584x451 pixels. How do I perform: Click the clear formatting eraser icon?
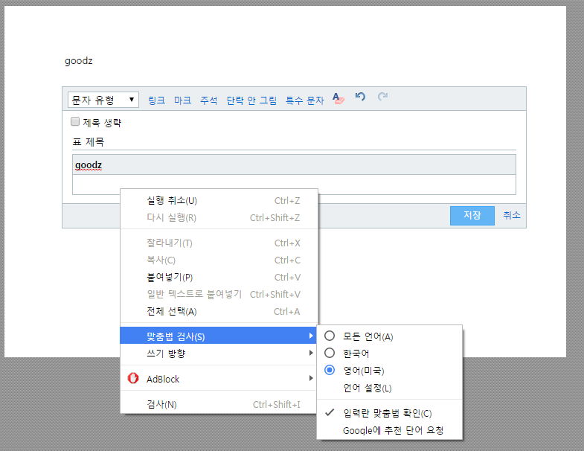(x=338, y=98)
